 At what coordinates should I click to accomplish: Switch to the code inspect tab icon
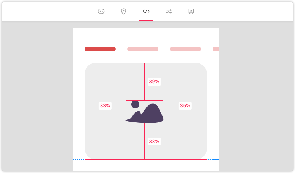146,11
